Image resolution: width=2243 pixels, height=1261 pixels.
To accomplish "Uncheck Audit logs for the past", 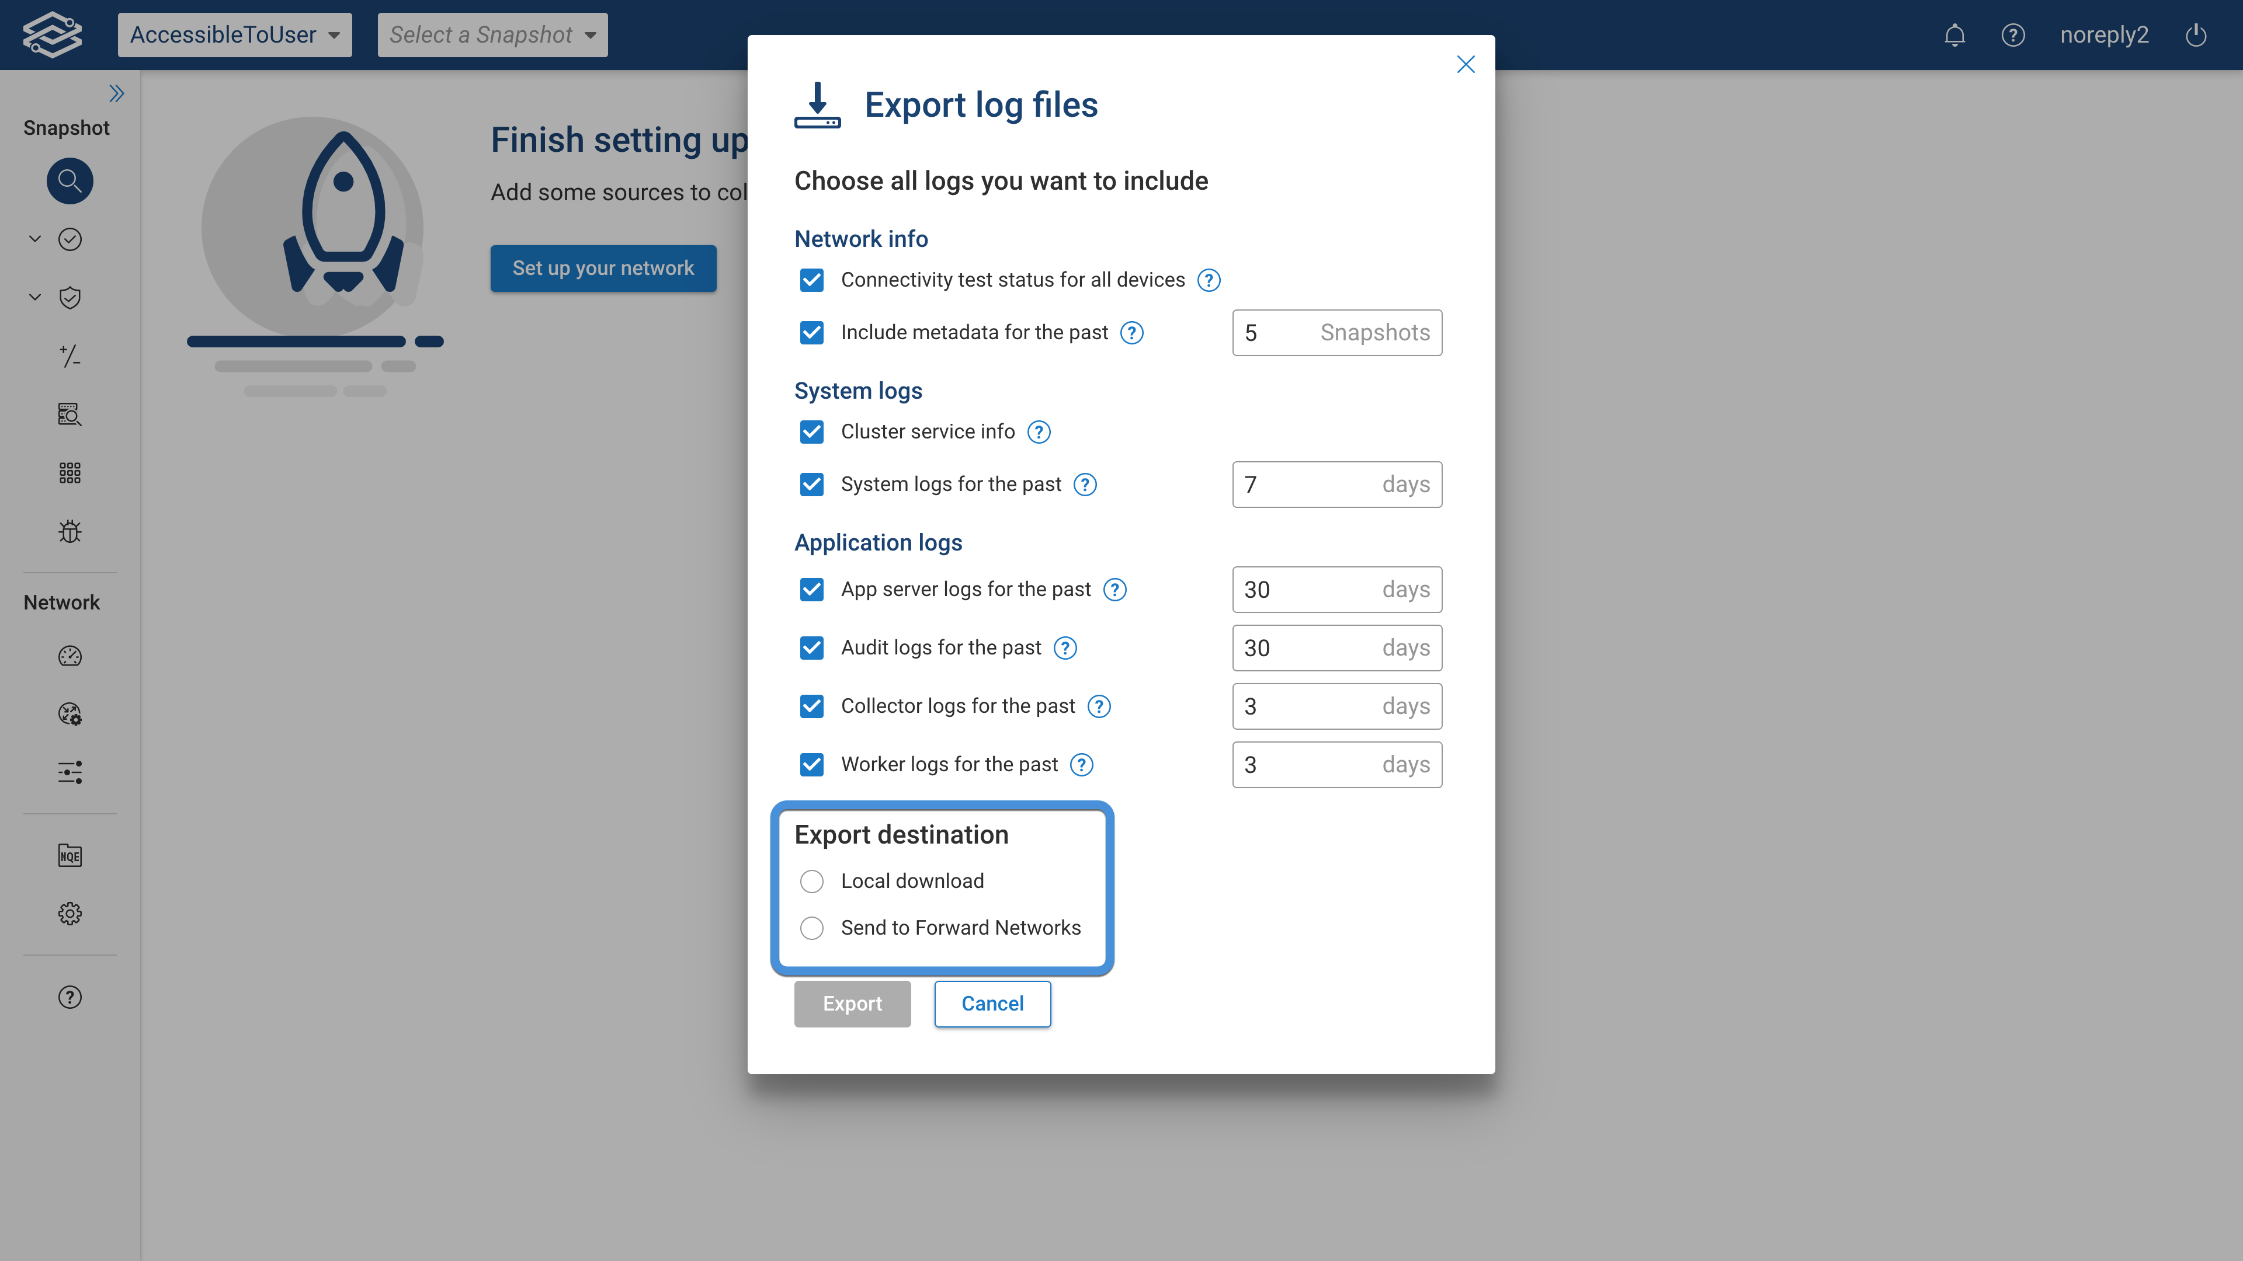I will click(x=811, y=647).
